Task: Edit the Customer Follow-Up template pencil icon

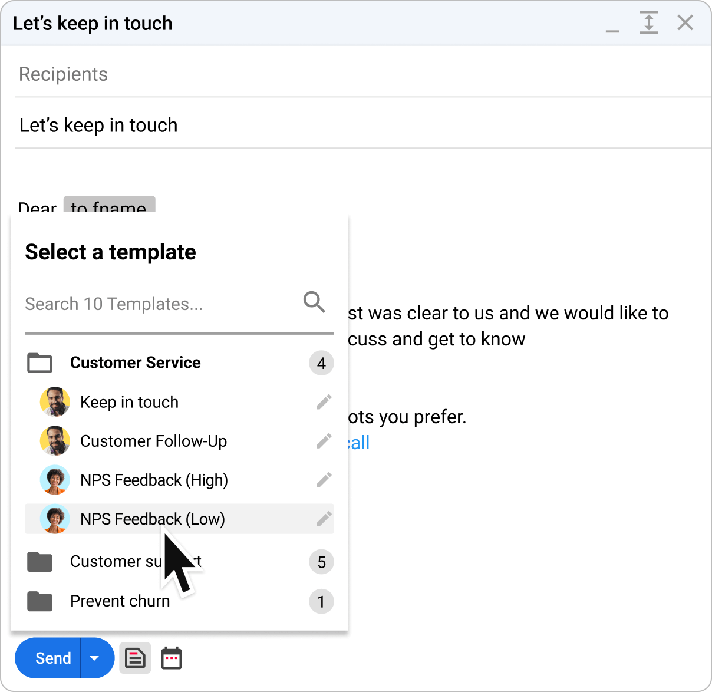Action: coord(324,441)
